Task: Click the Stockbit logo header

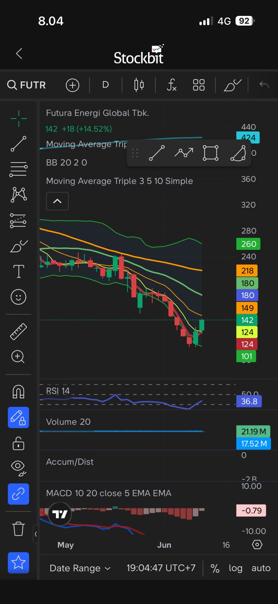Action: coord(139,54)
